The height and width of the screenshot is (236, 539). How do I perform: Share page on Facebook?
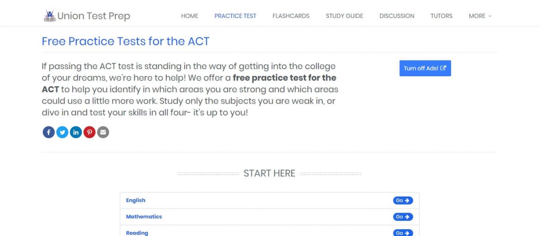49,132
